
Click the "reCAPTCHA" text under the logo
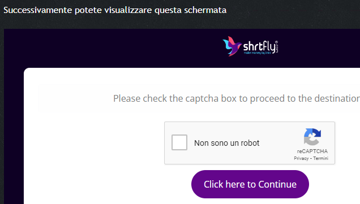click(312, 151)
